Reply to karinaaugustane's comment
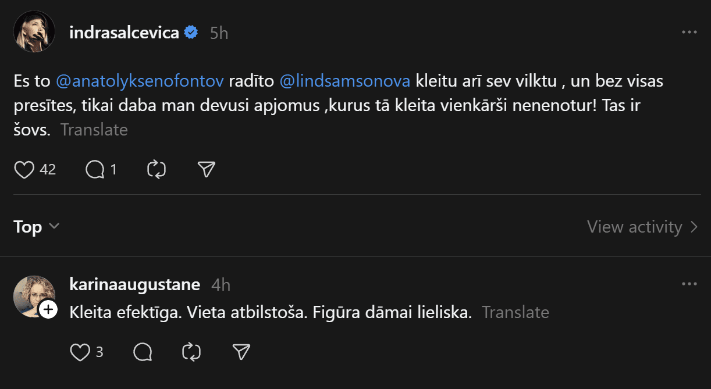 click(143, 352)
